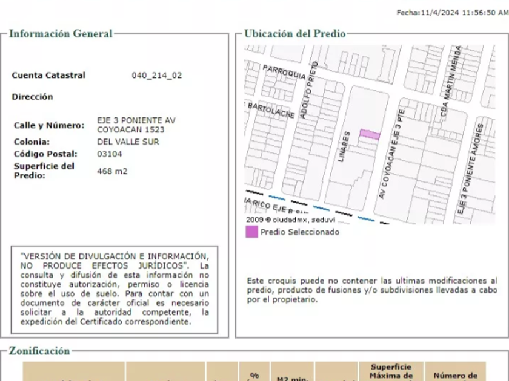Screen dimensions: 509x381
Task: Select the colony value DEL VALLE SUR
Action: click(128, 142)
